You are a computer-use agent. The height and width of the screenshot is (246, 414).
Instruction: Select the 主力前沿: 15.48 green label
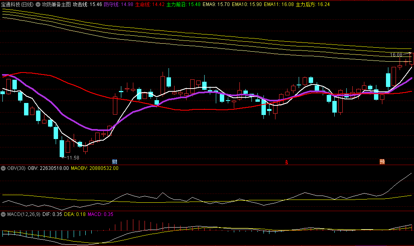pos(183,4)
